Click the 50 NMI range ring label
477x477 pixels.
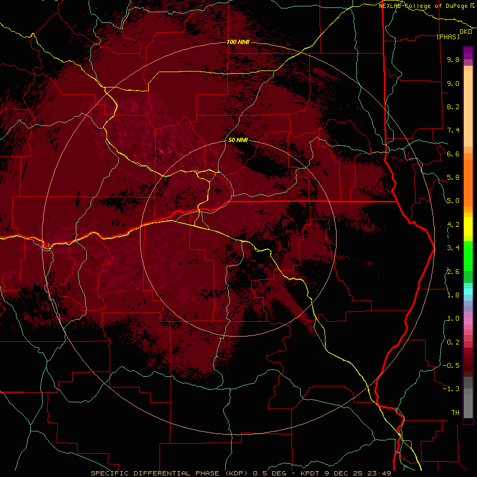click(x=238, y=140)
